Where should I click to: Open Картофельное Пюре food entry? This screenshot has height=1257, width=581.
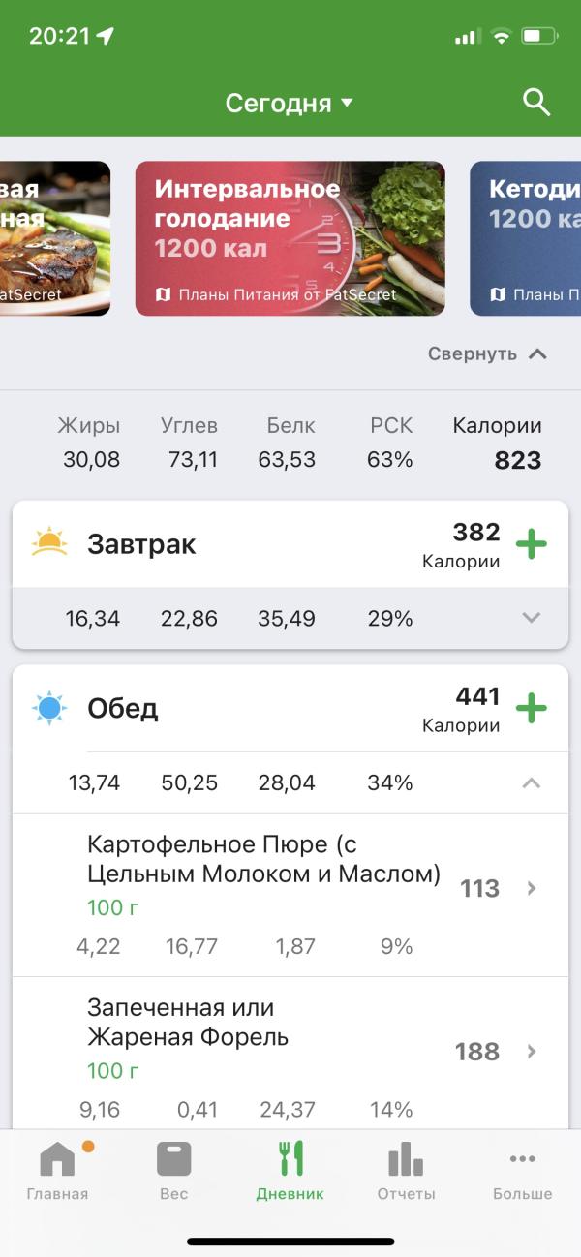(x=290, y=895)
